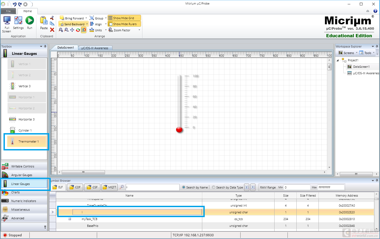
Task: Click the collapse all double-chevron up icon
Action: (253, 187)
